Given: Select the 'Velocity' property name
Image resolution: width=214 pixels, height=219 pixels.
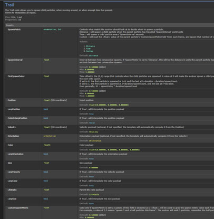Looking at the screenshot, I should (x=12, y=127).
